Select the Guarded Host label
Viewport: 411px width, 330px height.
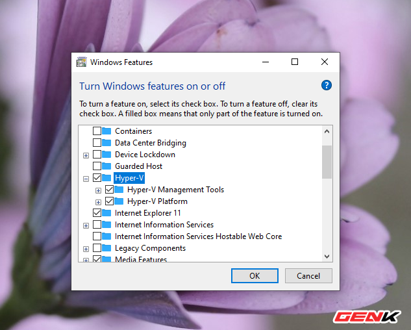click(139, 166)
